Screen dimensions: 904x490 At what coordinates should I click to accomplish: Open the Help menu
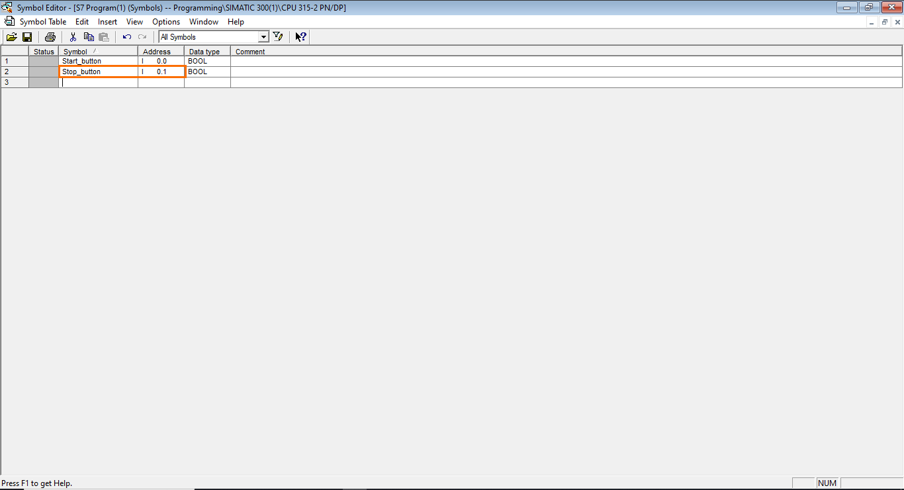[236, 22]
